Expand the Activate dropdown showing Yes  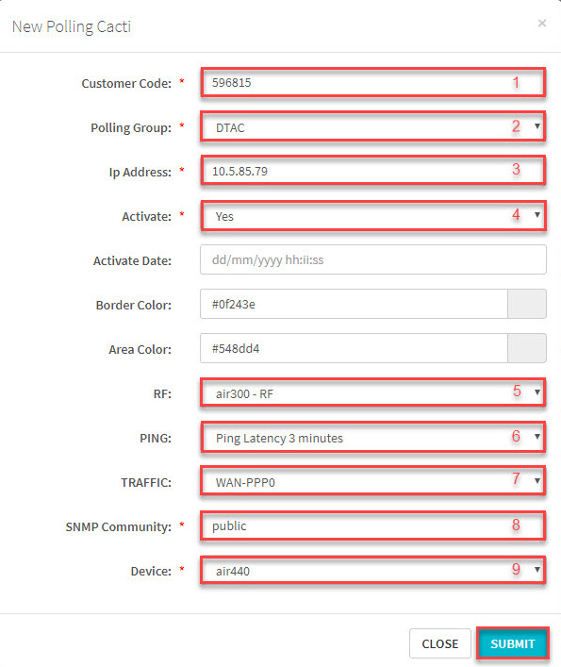pyautogui.click(x=373, y=216)
